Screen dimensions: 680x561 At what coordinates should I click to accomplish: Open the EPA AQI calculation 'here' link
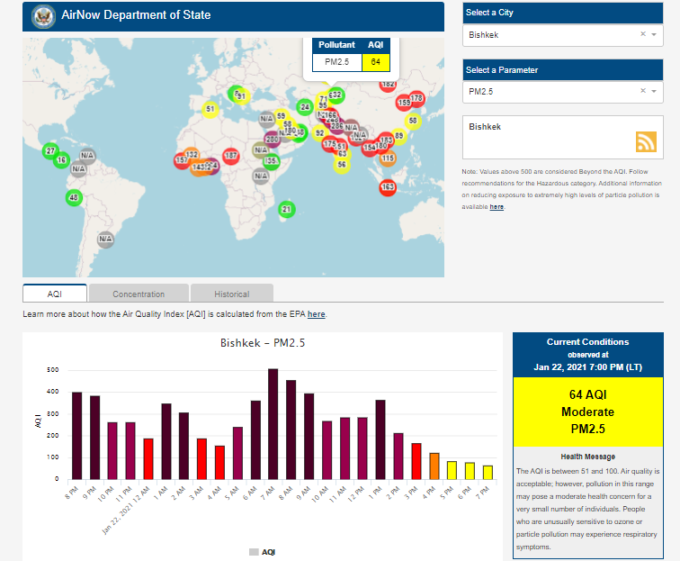pos(317,314)
